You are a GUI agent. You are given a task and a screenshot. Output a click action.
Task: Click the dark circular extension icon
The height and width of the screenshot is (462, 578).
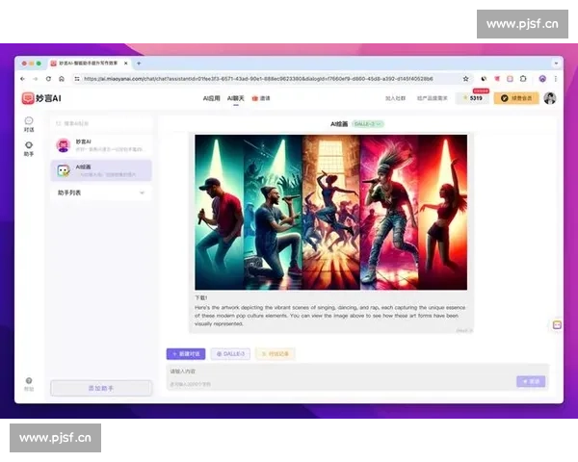484,79
